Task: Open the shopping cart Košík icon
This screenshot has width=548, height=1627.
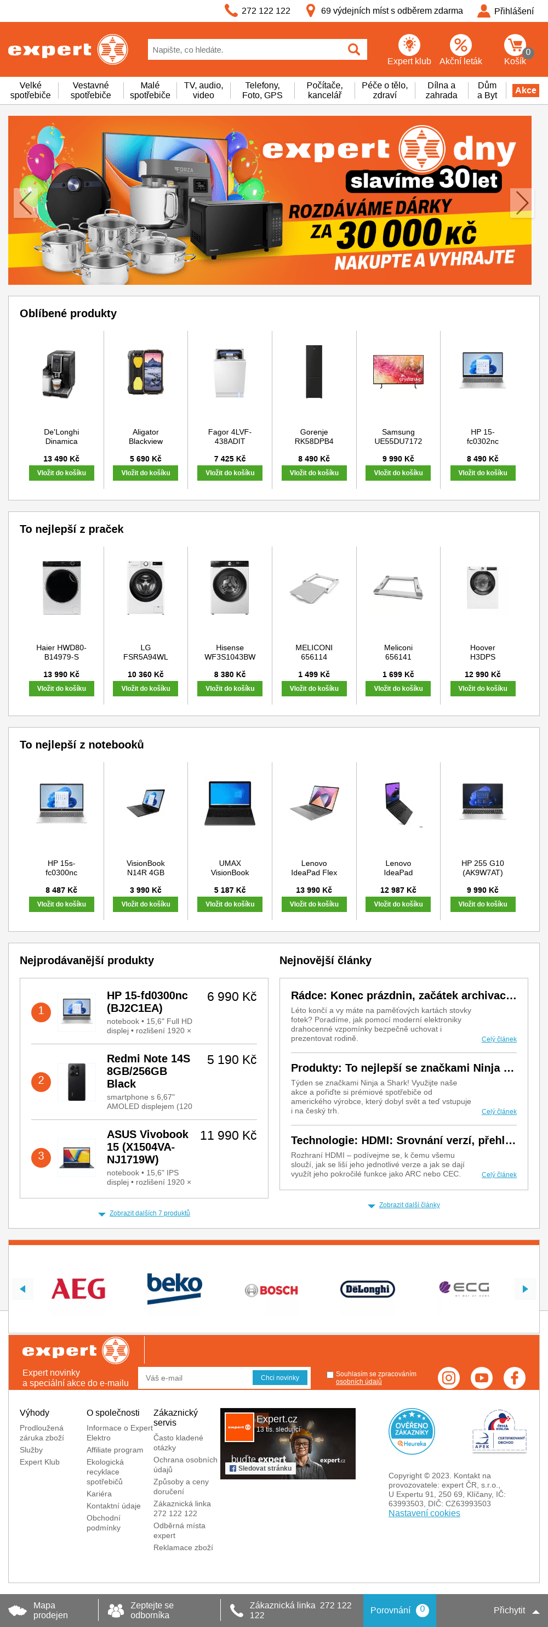Action: click(515, 46)
